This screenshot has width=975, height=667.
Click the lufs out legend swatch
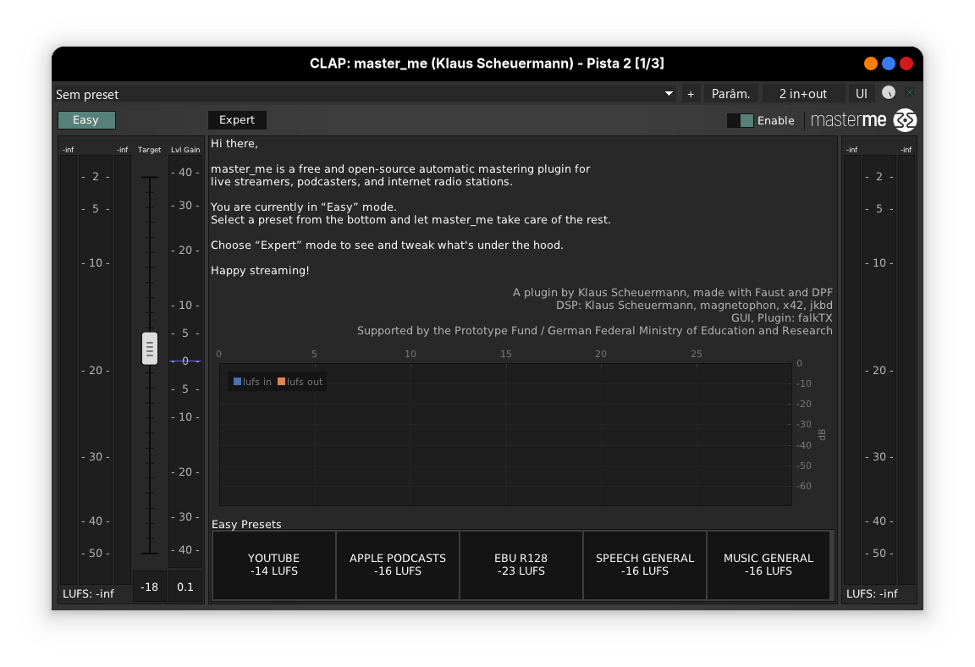pos(281,382)
